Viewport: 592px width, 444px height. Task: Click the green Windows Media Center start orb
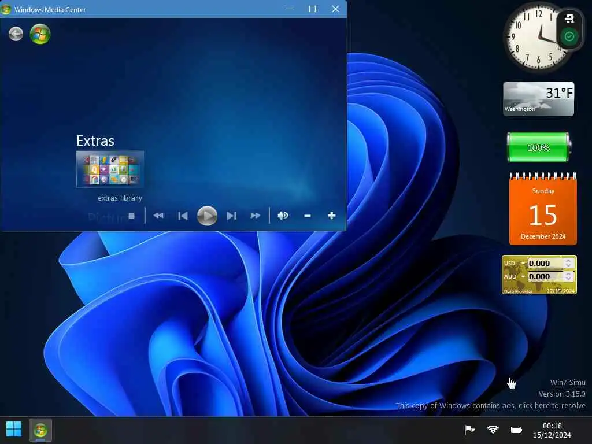click(x=40, y=34)
